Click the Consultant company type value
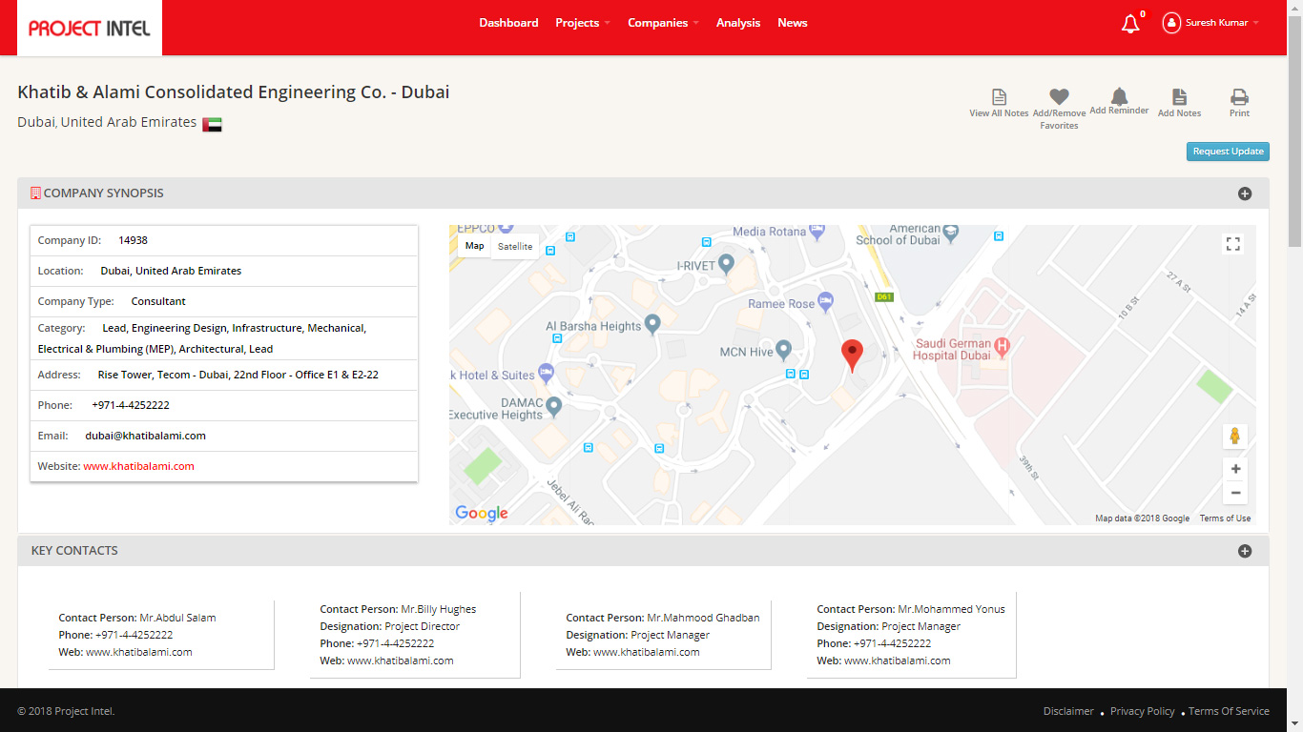 coord(158,301)
